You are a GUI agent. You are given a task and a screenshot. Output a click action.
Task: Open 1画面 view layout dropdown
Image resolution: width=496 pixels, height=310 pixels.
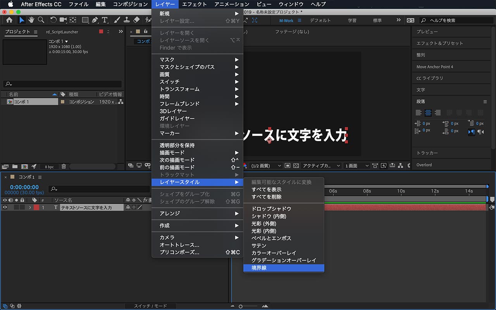[x=357, y=166]
